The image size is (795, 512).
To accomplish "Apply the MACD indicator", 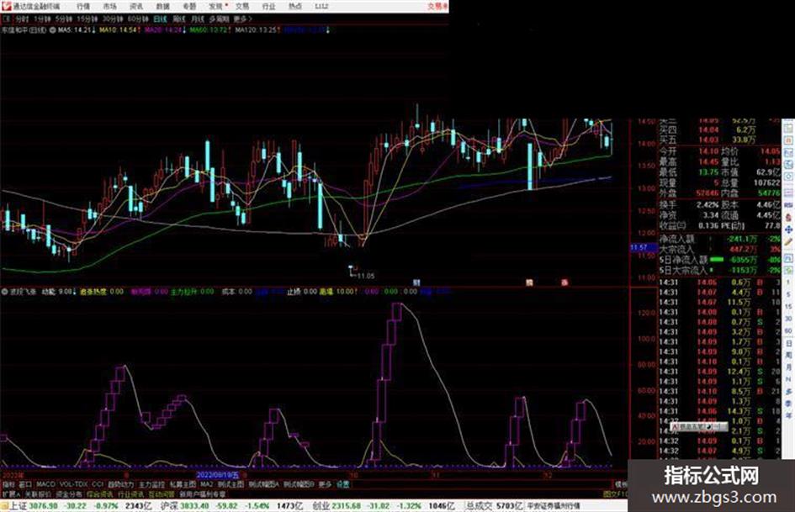I will coord(45,484).
